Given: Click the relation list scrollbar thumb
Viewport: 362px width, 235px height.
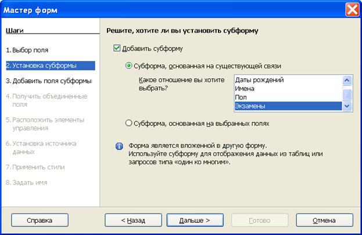Looking at the screenshot, I should pos(347,95).
